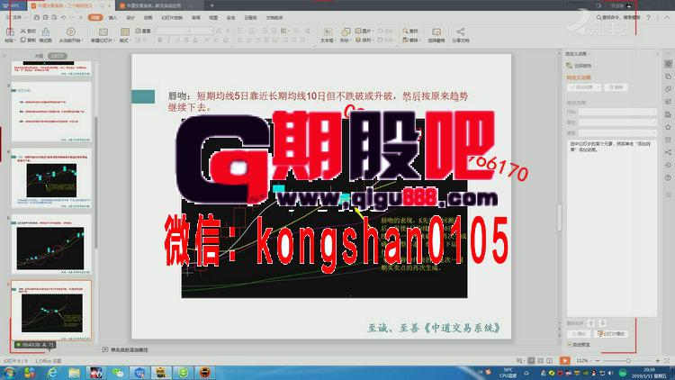Open the zoom percentage dropdown

(x=583, y=360)
